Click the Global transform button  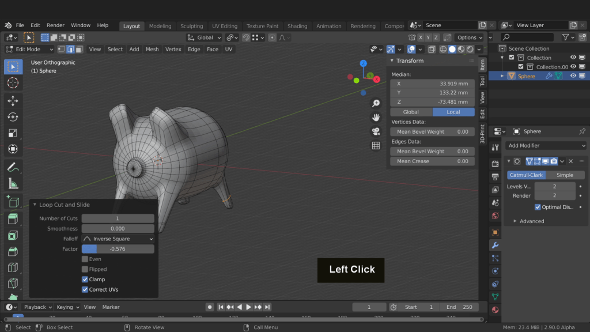point(411,112)
